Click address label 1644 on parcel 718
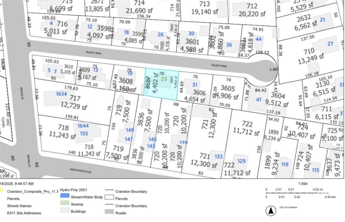 click(x=83, y=126)
